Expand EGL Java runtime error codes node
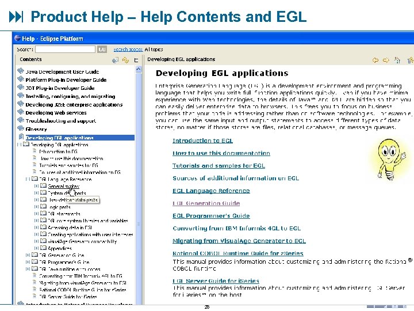The image size is (414, 311). pos(28,269)
